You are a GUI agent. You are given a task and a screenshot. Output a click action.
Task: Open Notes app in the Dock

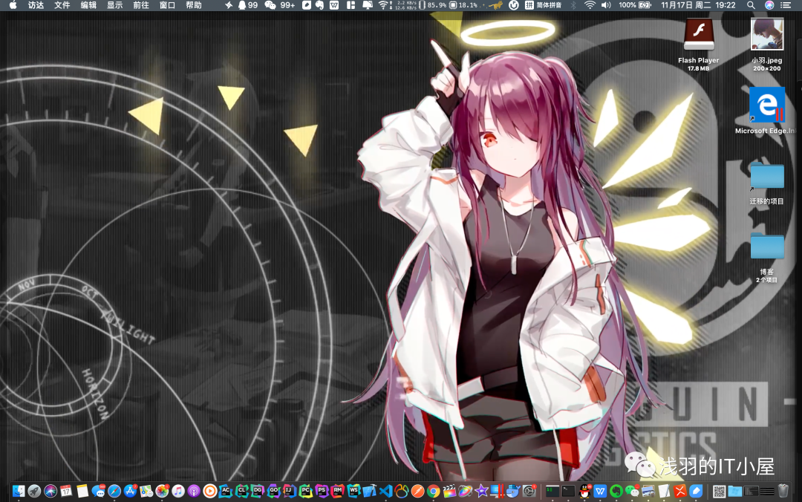tap(82, 492)
